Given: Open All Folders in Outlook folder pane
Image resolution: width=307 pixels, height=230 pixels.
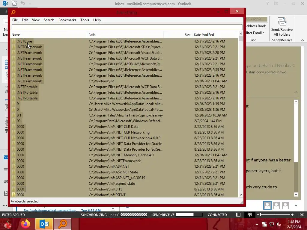Looking at the screenshot, I should 6,125.
